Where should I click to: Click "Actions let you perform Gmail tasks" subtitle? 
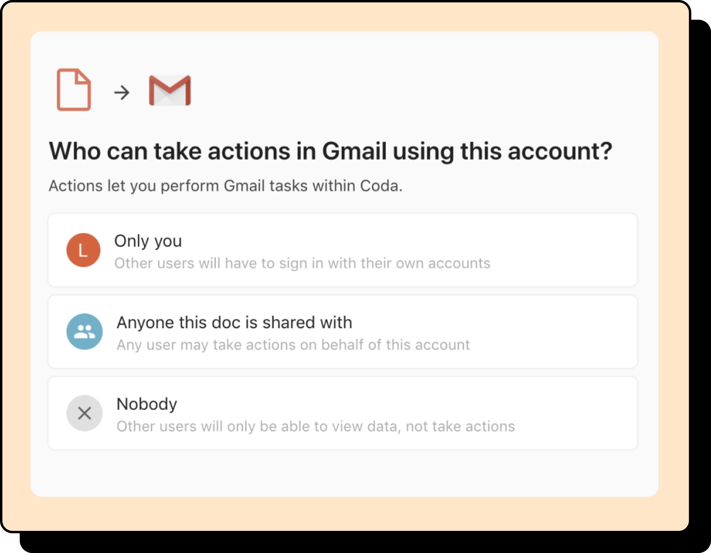[225, 186]
